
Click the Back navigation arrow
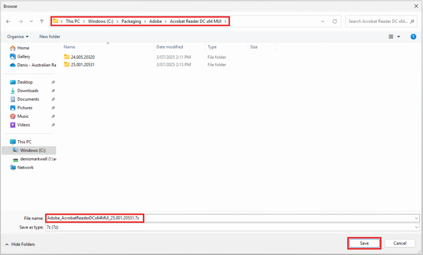pos(8,21)
